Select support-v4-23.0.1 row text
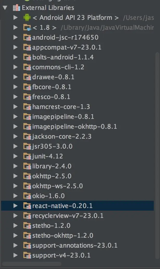The image size is (160, 269). pyautogui.click(x=61, y=255)
